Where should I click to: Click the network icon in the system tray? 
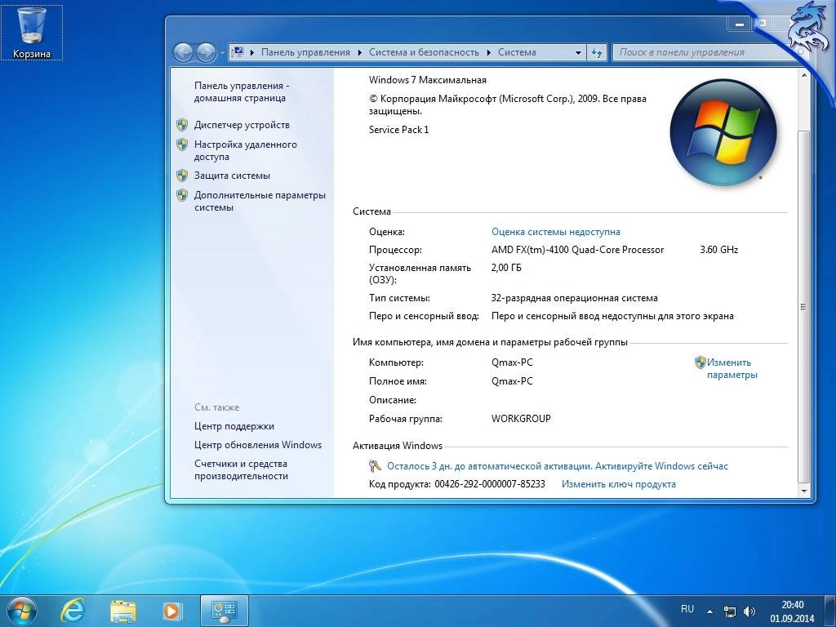(x=729, y=611)
